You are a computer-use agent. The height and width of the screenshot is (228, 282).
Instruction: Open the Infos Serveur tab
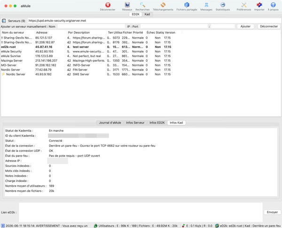[x=135, y=122]
